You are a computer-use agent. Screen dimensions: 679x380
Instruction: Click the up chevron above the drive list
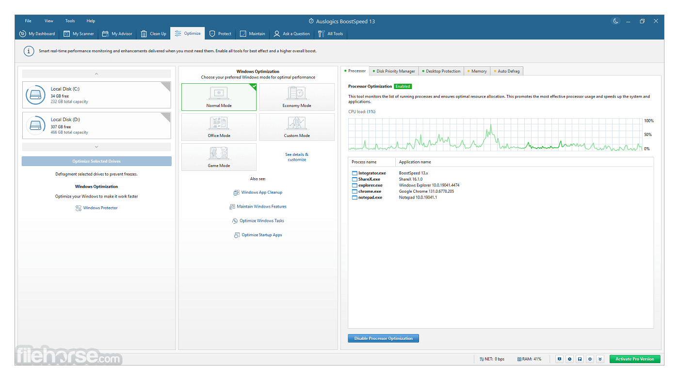(x=97, y=74)
